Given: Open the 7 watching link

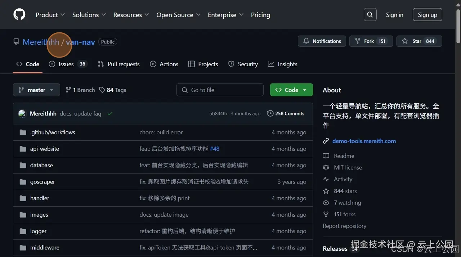Looking at the screenshot, I should click(x=347, y=203).
